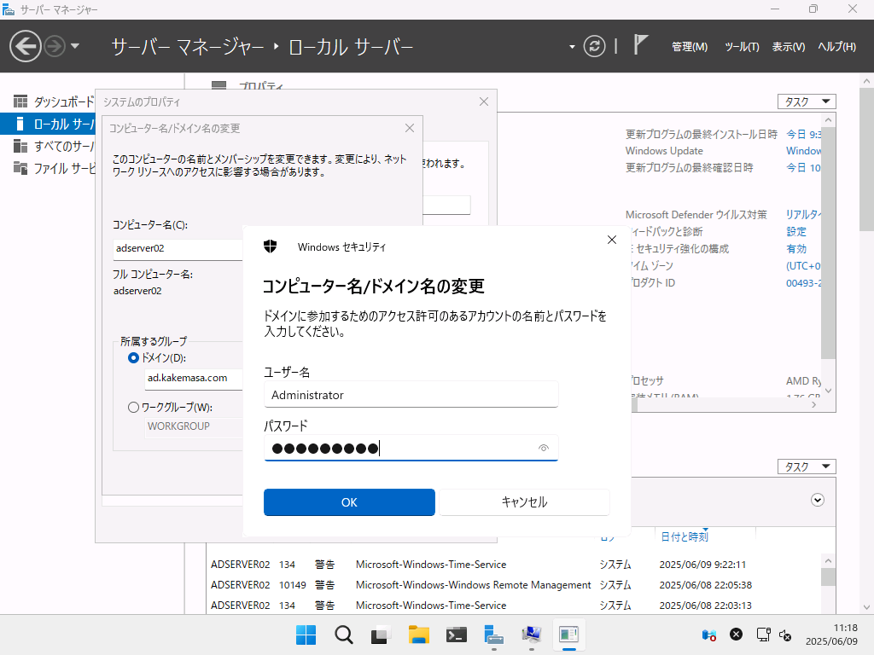The width and height of the screenshot is (874, 655).
Task: Reveal the password with the eye icon
Action: [544, 448]
